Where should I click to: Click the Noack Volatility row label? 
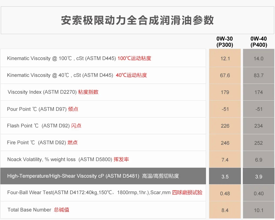(x=68, y=159)
